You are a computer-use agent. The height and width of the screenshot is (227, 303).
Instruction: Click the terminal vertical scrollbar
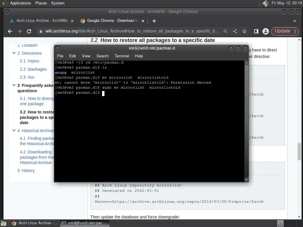(246, 121)
